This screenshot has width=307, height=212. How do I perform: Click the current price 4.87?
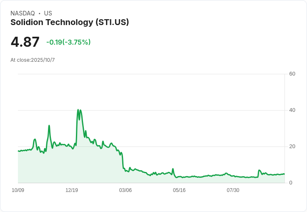[25, 42]
